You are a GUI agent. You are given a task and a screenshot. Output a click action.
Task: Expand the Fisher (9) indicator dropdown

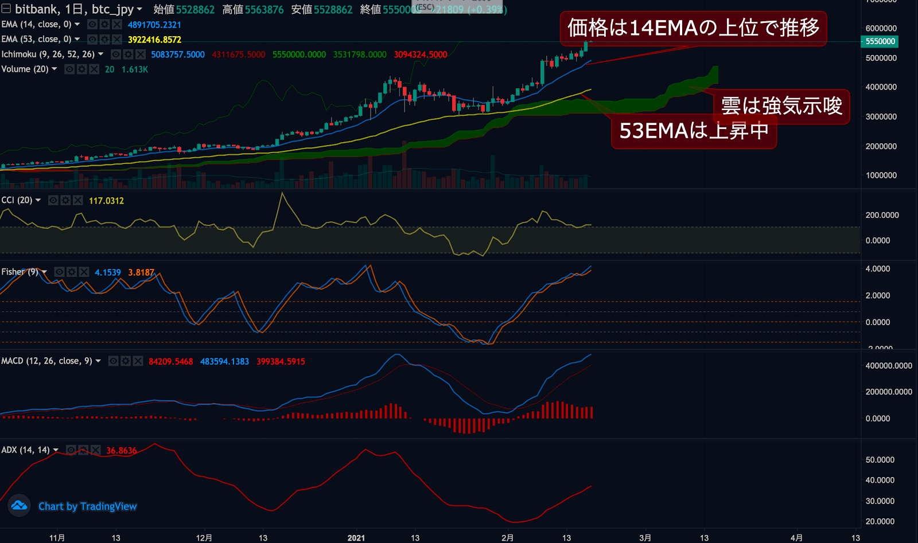pos(44,272)
